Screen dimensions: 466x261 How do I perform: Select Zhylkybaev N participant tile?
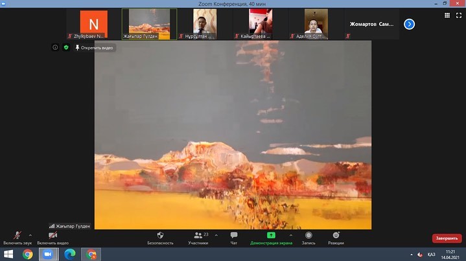[93, 24]
